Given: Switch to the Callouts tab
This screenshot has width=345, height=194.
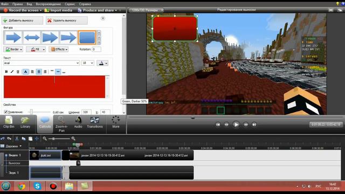Looking at the screenshot, I should tap(45, 124).
